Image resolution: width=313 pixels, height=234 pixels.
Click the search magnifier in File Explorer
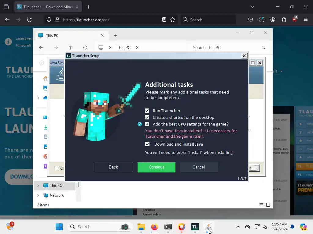(263, 48)
